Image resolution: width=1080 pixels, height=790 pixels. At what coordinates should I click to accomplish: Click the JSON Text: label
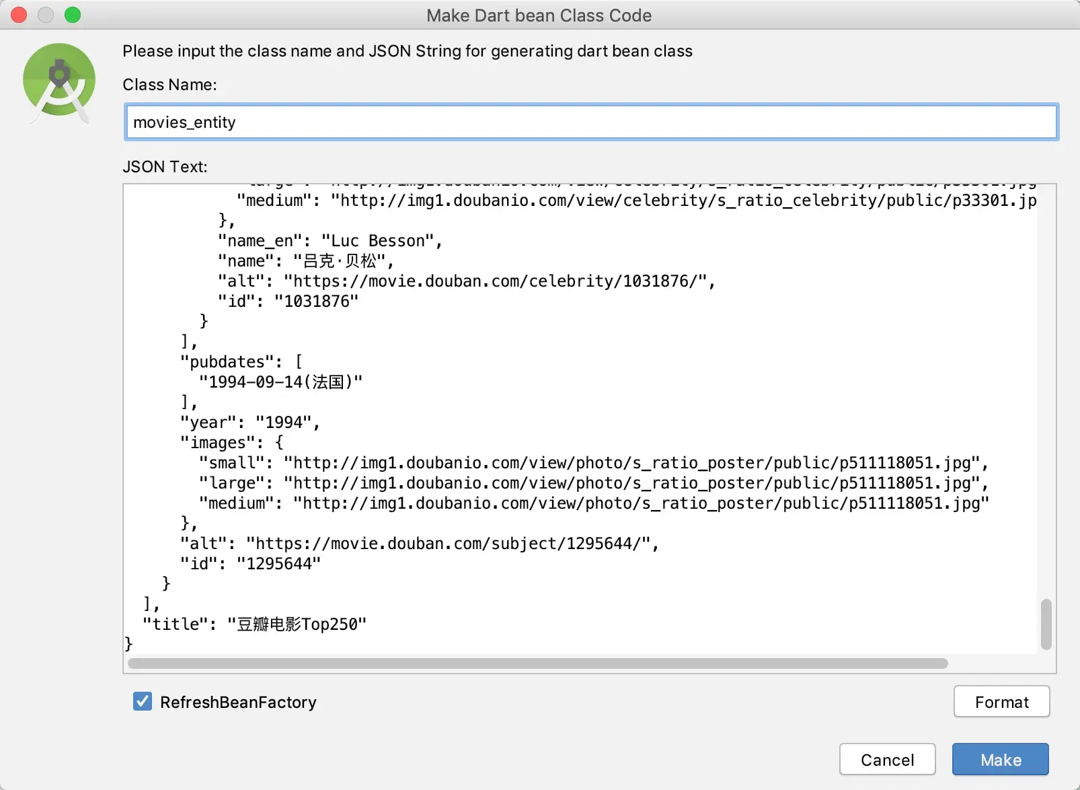click(165, 167)
